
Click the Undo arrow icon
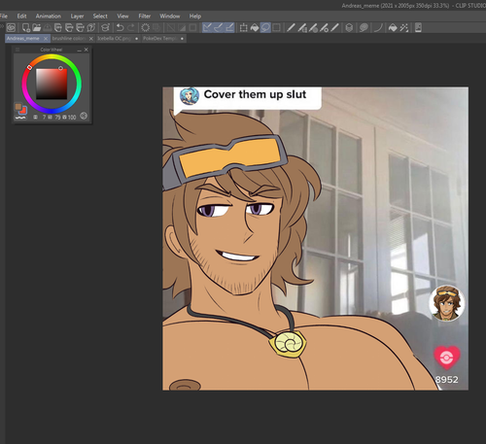120,28
